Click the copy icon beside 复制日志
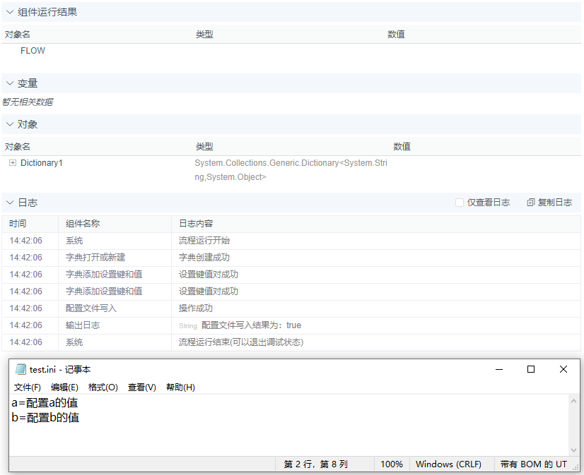This screenshot has height=475, width=584. coord(530,203)
